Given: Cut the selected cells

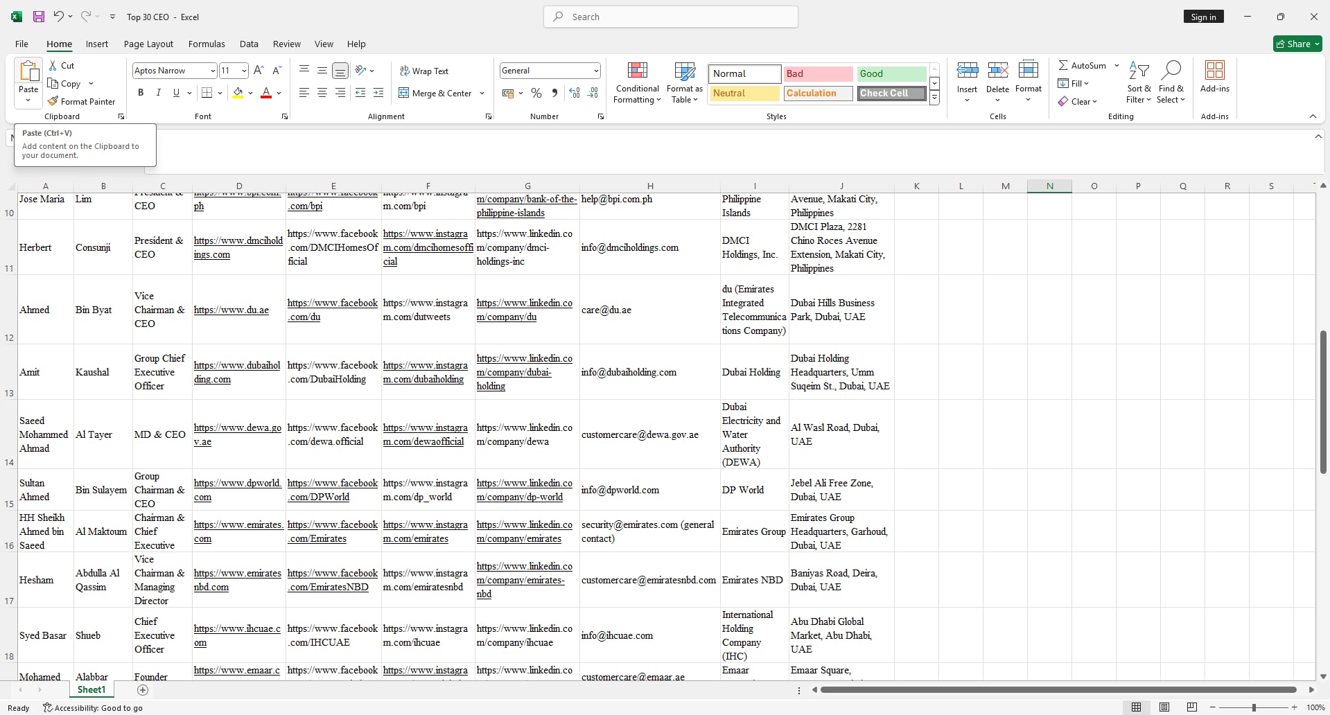Looking at the screenshot, I should tap(61, 65).
